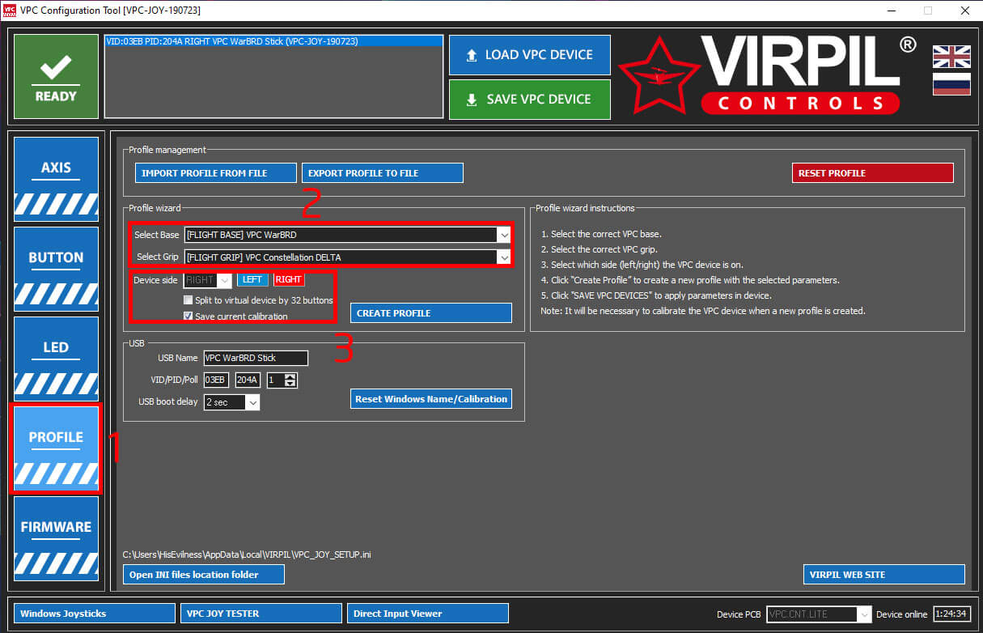Image resolution: width=983 pixels, height=633 pixels.
Task: Go to the LED settings section
Action: [x=56, y=359]
